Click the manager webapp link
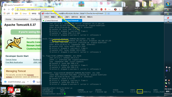Viewport: 172px width, 97px height. [30, 75]
